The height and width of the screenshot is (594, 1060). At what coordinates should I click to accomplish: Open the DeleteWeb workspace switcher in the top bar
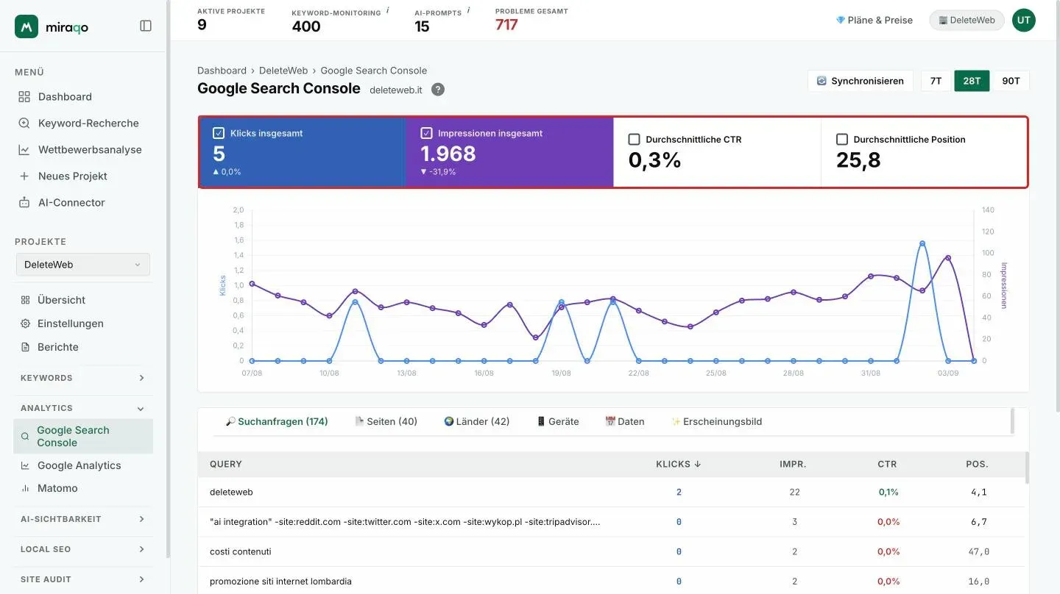(967, 21)
